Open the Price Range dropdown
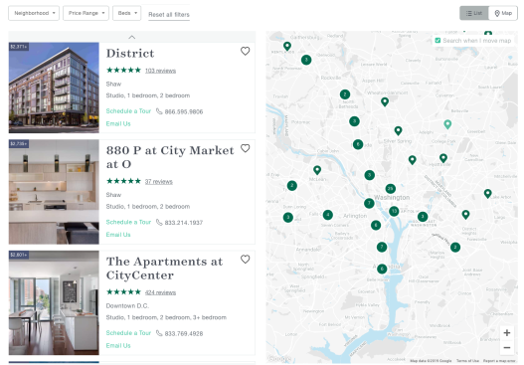524x365 pixels. coord(86,13)
